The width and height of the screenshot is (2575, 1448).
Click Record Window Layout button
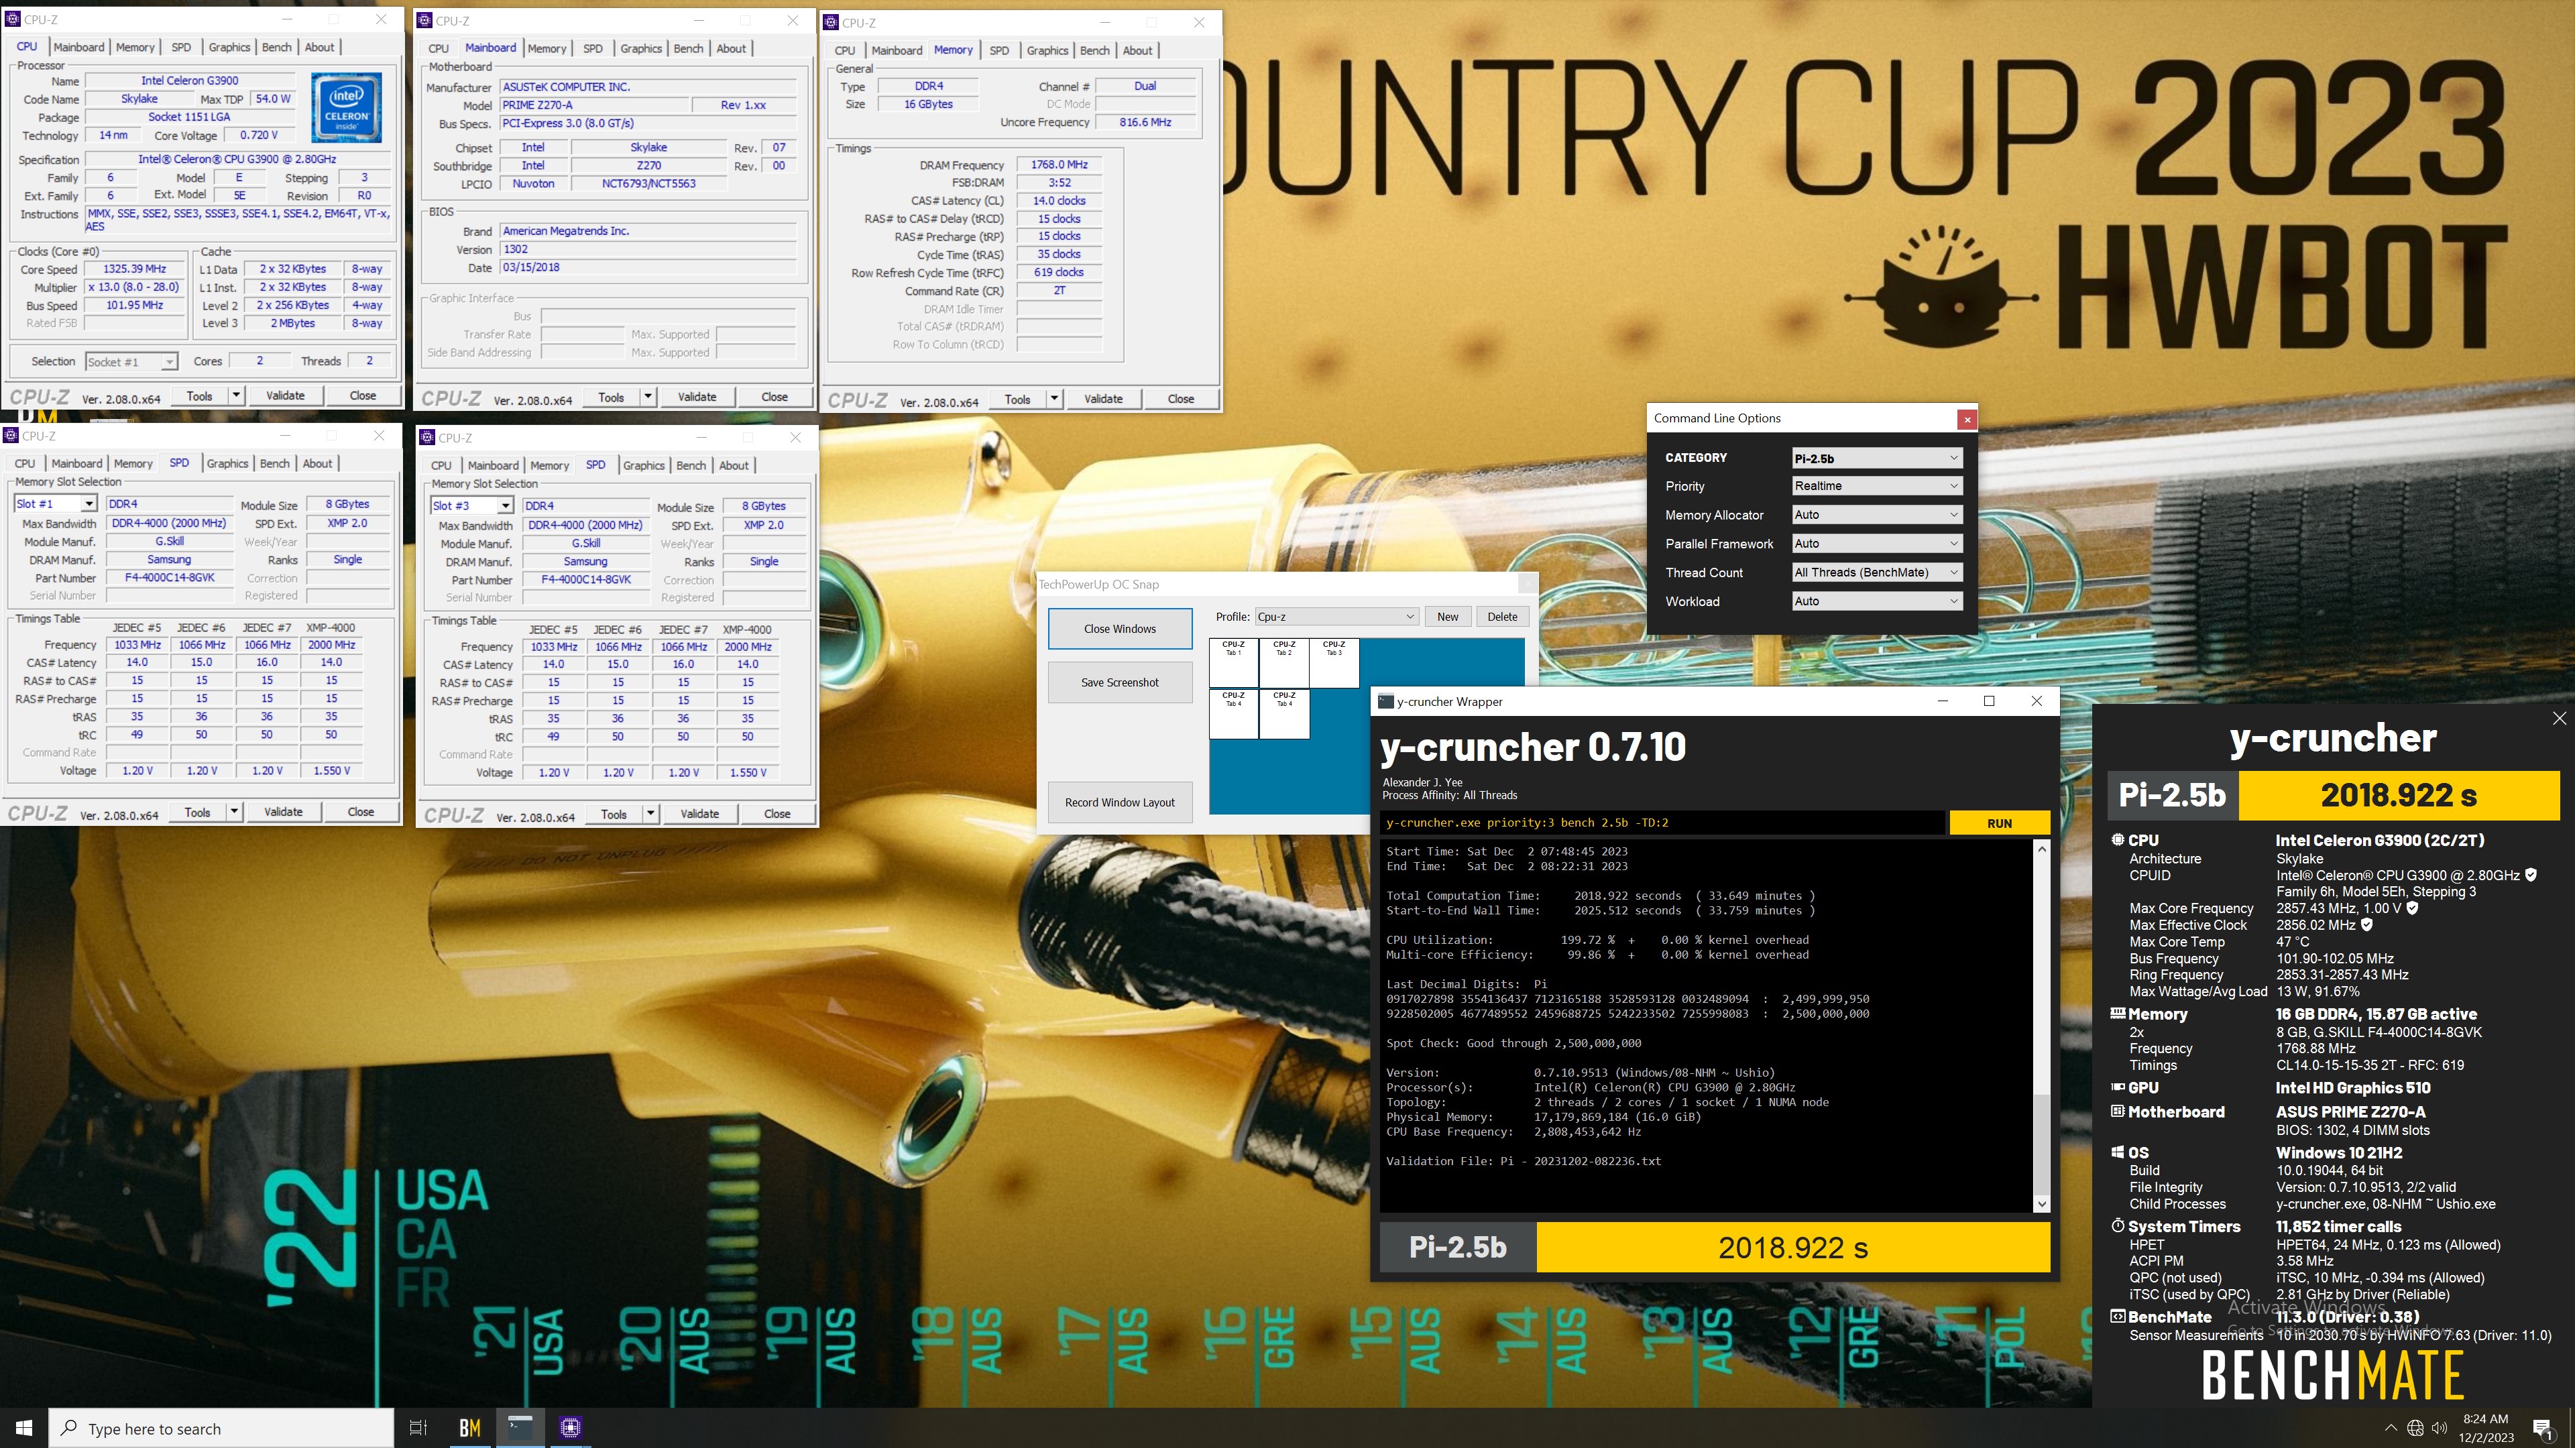(1120, 802)
